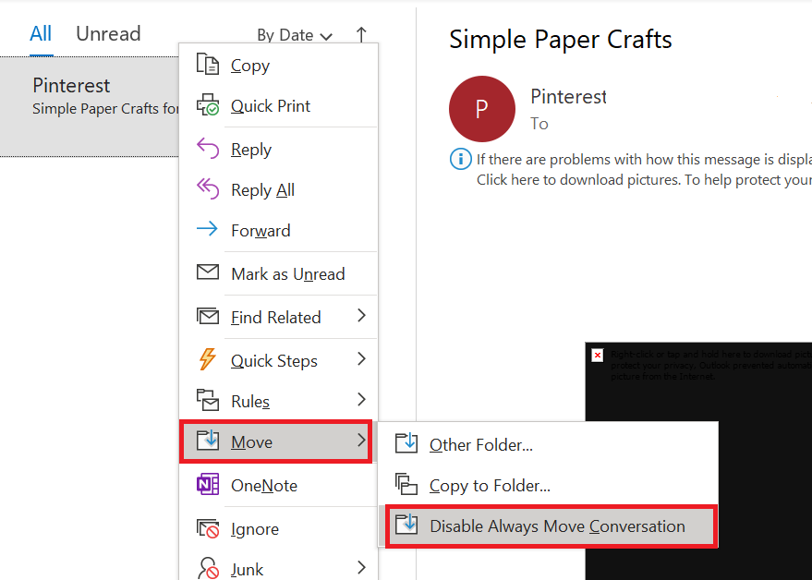This screenshot has width=812, height=580.
Task: Click the Disable Always Move Conversation icon
Action: point(406,524)
